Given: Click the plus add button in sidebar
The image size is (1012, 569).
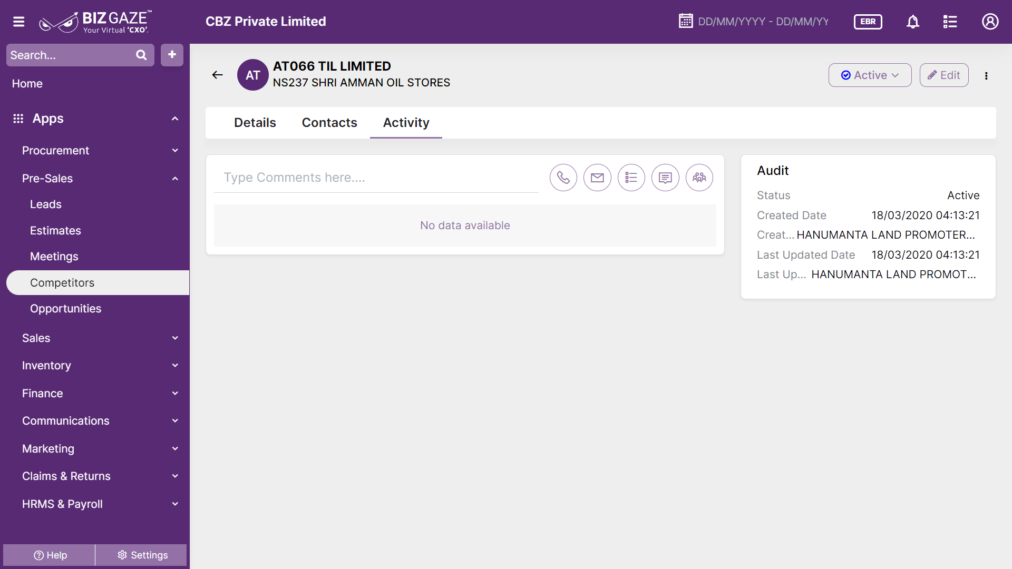Looking at the screenshot, I should (172, 55).
